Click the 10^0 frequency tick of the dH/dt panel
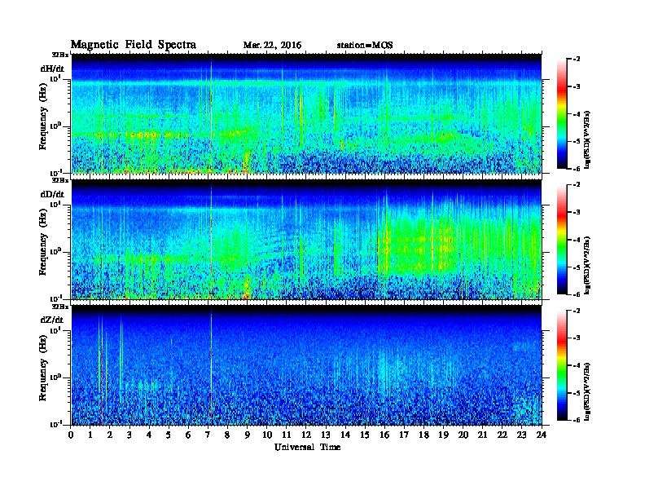 tap(55, 126)
